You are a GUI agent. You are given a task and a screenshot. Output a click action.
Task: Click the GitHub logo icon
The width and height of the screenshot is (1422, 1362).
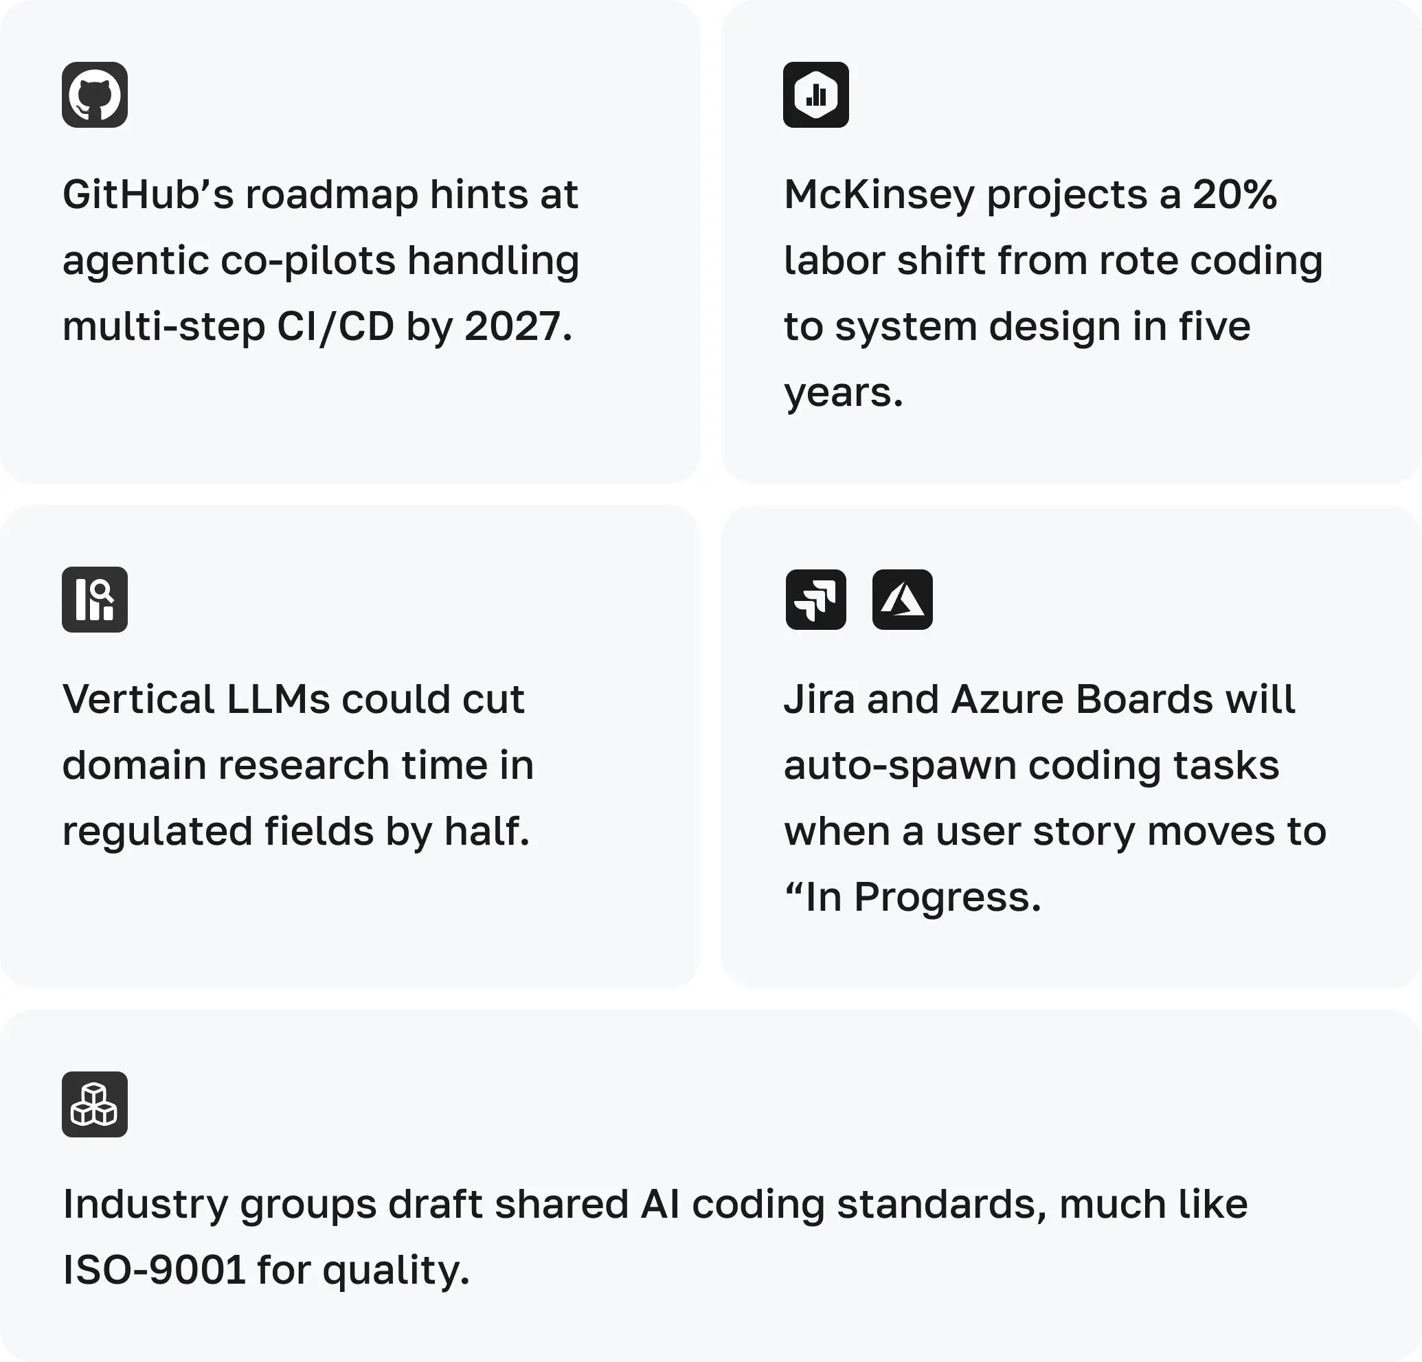coord(94,95)
